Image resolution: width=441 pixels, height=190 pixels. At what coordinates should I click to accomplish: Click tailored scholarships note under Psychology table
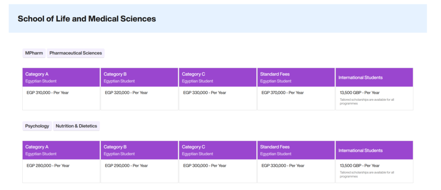coord(367,174)
